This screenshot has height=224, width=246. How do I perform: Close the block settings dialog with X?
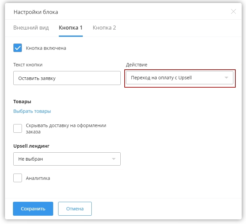click(233, 12)
